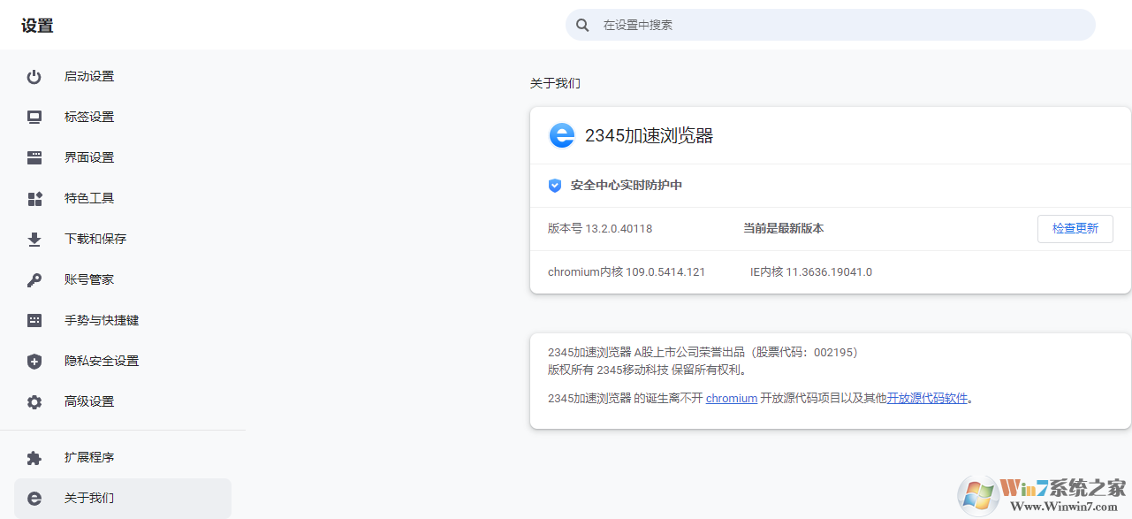Click the key icon beside 账号管家

[x=34, y=280]
